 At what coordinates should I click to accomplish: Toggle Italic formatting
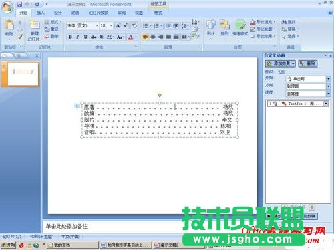click(77, 37)
